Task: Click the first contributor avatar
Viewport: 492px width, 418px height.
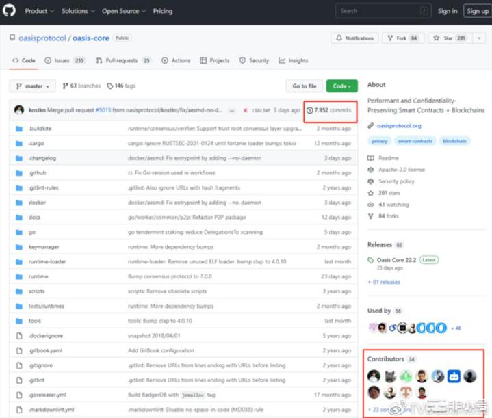Action: (374, 376)
